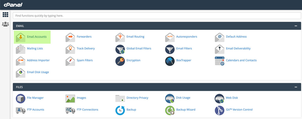
Task: Select the Autoresponders AUTO envelope icon
Action: pos(170,37)
